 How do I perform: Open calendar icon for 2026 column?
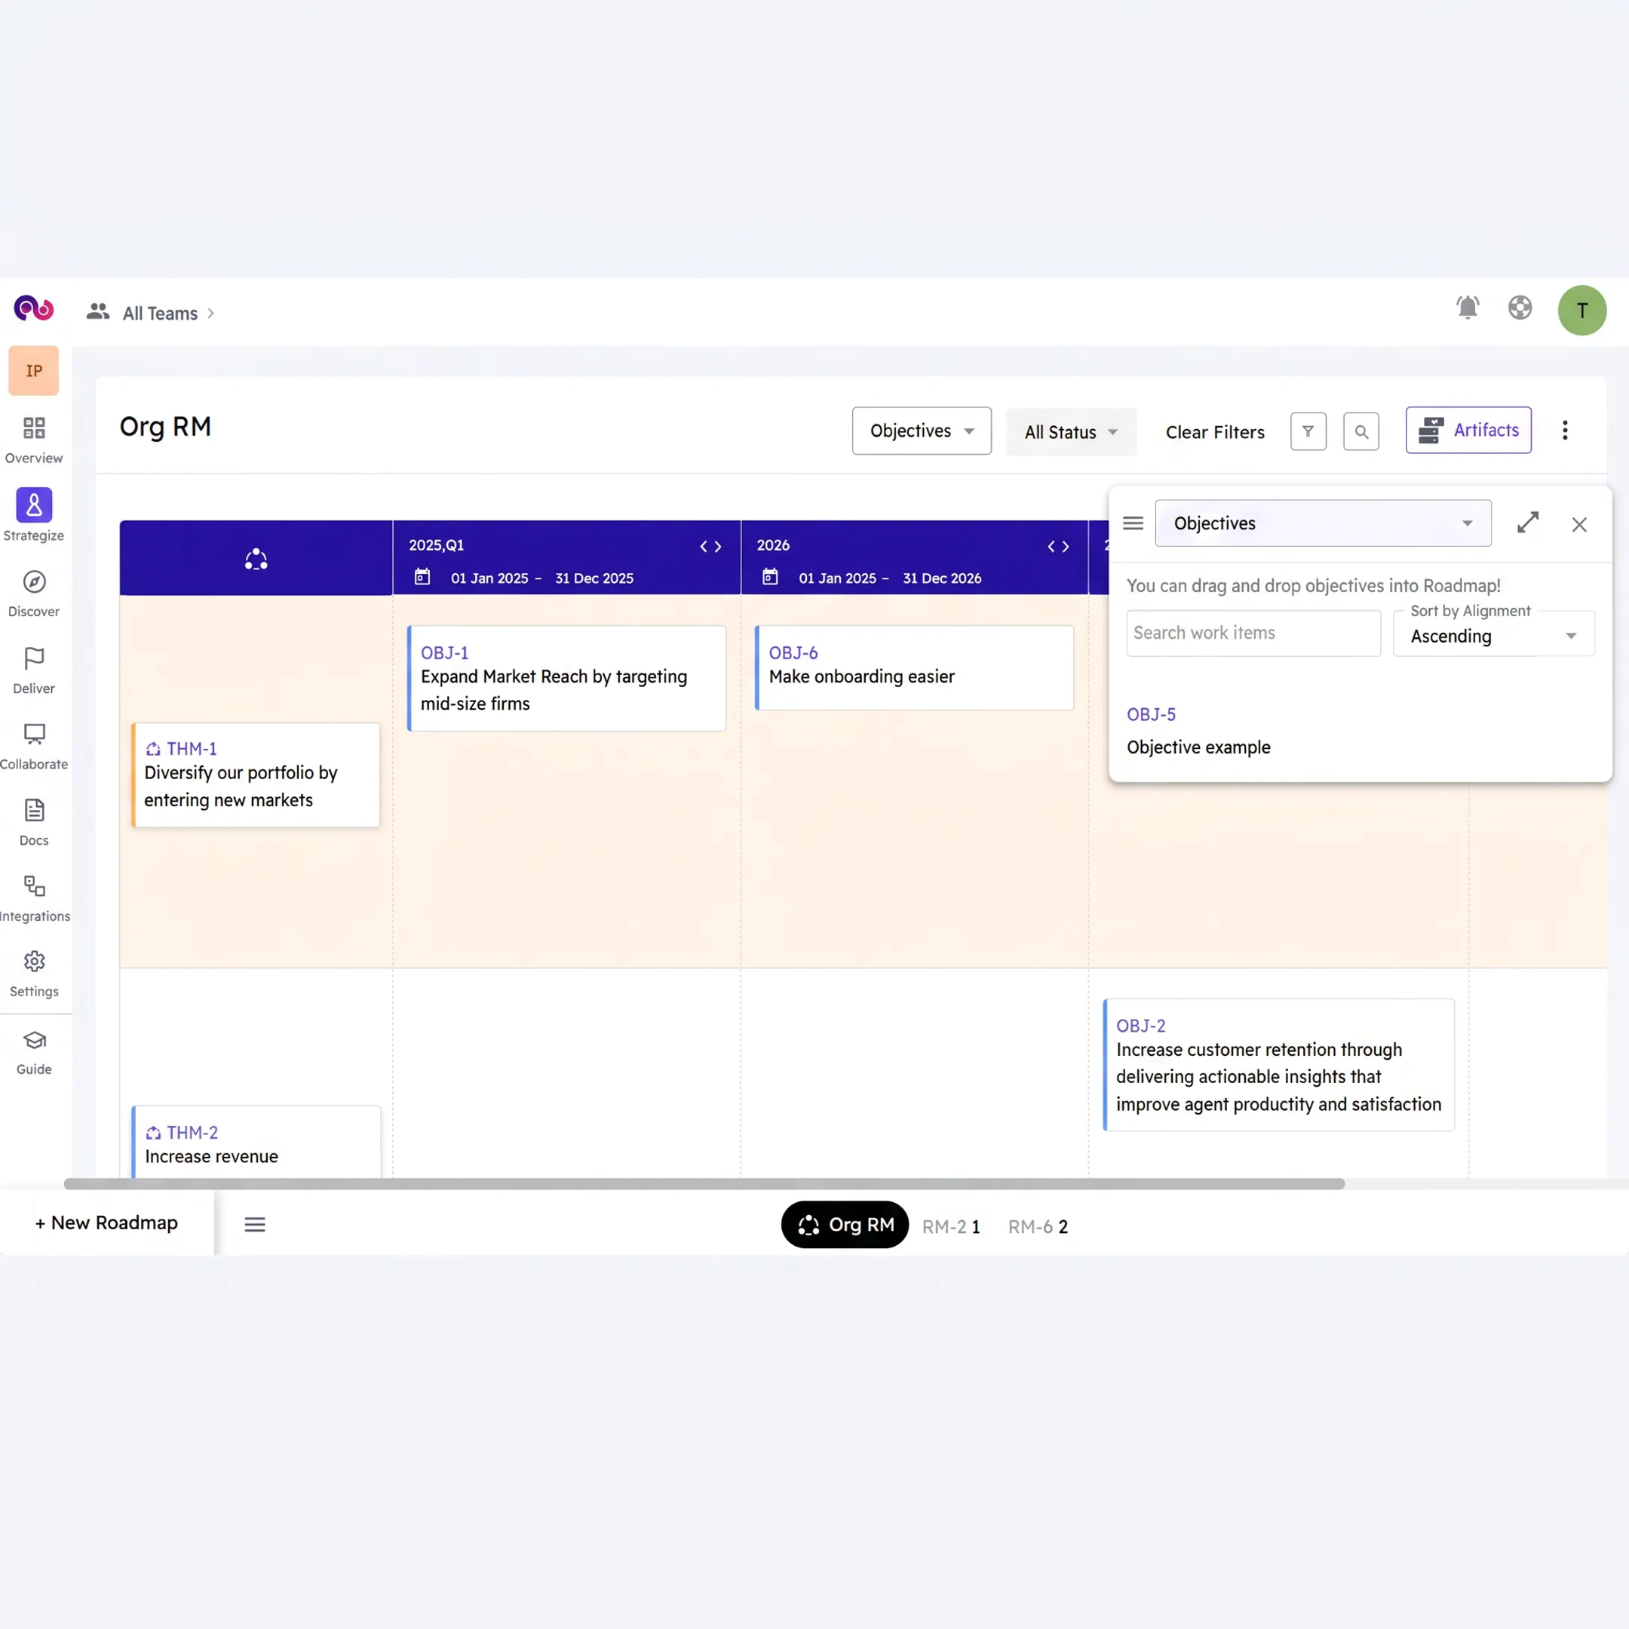click(x=770, y=577)
